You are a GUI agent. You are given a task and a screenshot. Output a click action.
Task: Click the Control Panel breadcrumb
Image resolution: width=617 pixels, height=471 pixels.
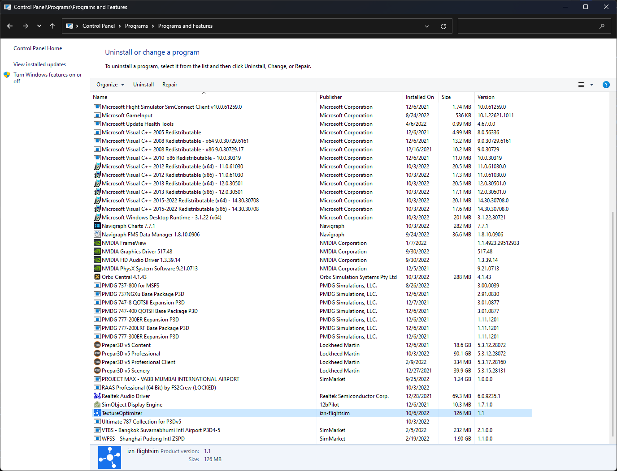pos(99,26)
